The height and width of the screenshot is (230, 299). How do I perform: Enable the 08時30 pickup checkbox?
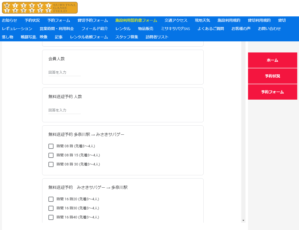[x=51, y=164]
